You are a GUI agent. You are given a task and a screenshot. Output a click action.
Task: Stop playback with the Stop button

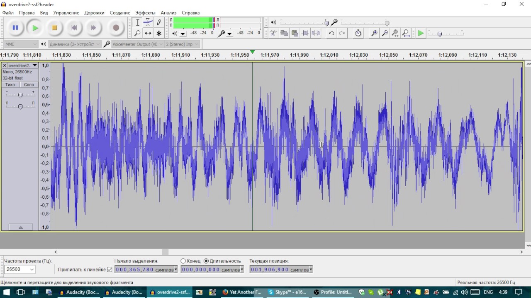54,28
